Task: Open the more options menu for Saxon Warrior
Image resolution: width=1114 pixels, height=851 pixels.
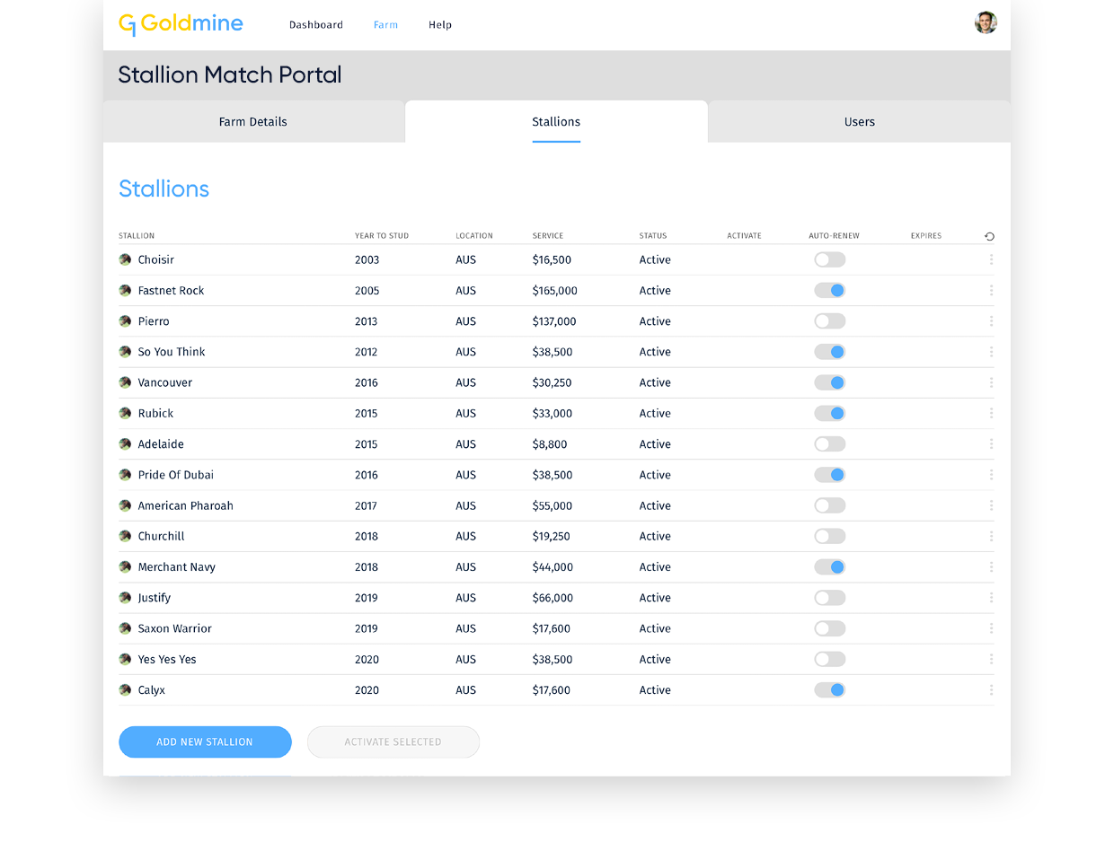Action: [x=991, y=628]
